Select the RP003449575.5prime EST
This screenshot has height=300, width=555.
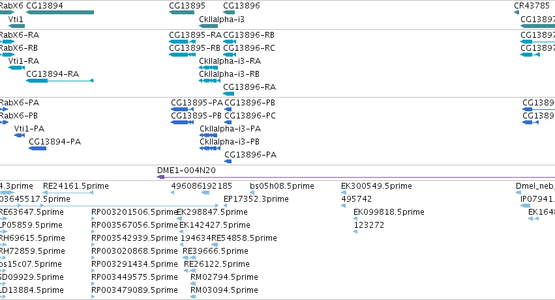93,284
